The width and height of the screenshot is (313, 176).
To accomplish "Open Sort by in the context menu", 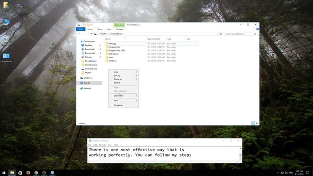I will pyautogui.click(x=124, y=76).
